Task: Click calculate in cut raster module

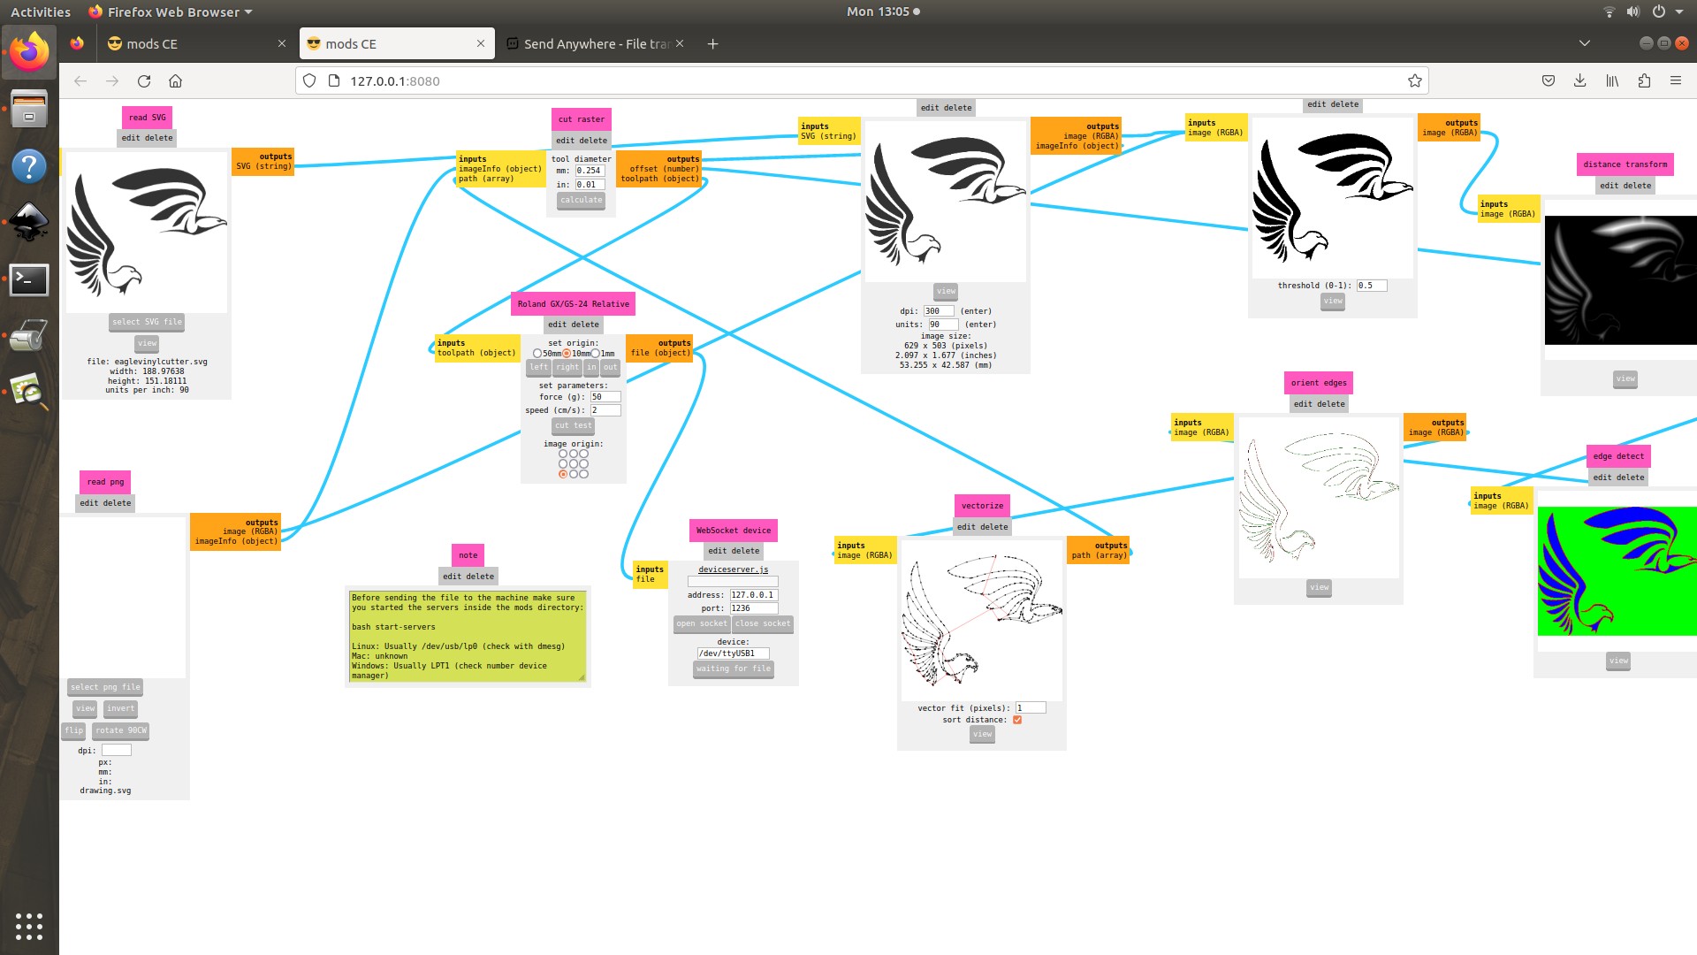Action: click(x=581, y=200)
